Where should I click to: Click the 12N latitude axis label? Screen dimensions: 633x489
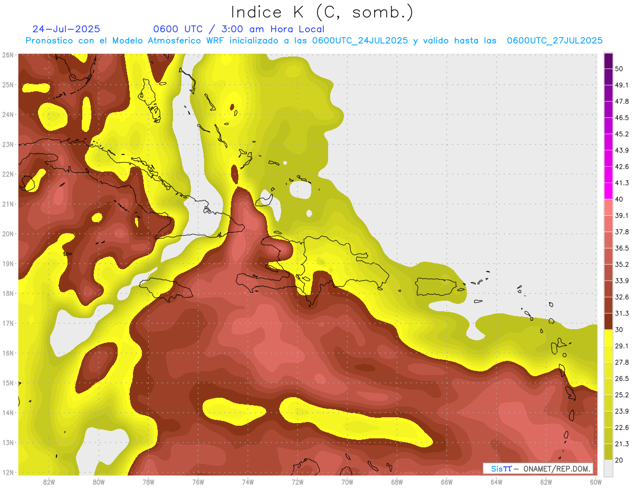pyautogui.click(x=8, y=472)
